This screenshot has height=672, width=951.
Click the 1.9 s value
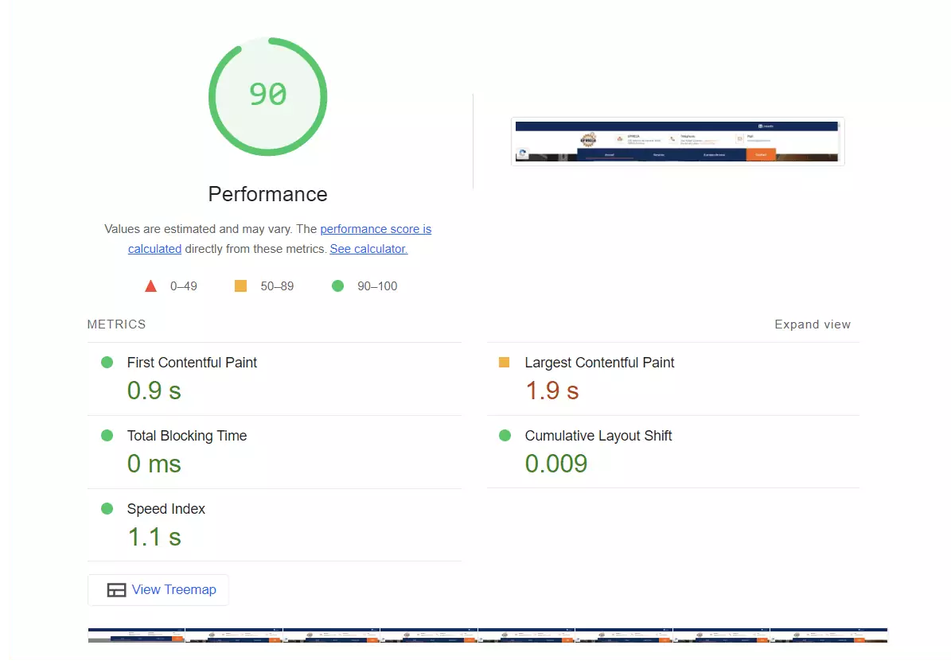[552, 390]
